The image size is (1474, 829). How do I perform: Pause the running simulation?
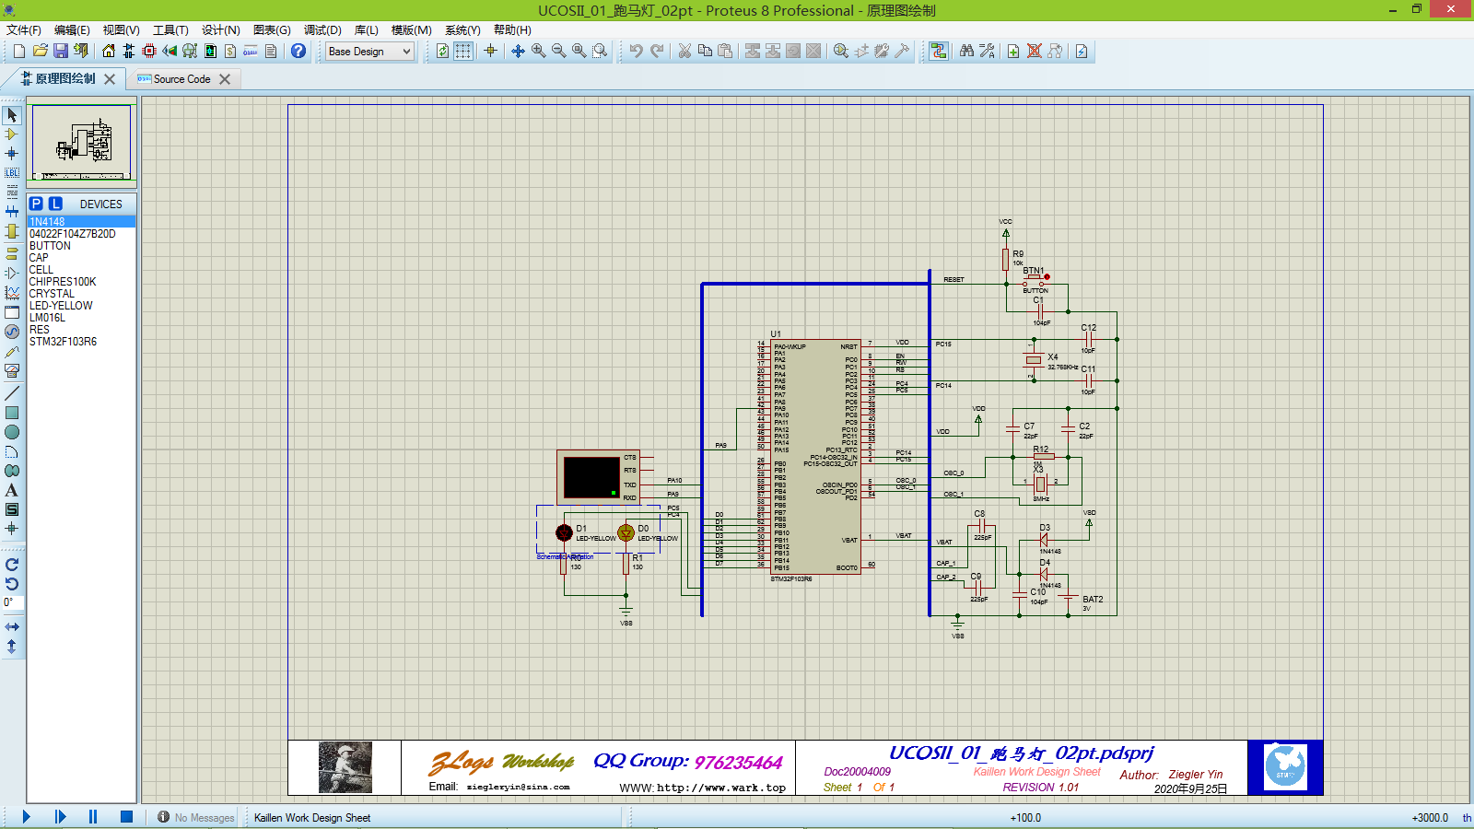[92, 816]
